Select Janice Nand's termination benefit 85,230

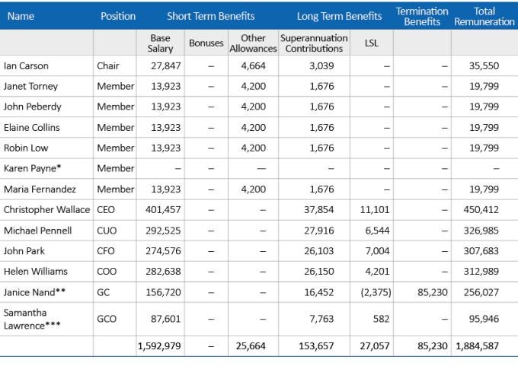point(433,292)
